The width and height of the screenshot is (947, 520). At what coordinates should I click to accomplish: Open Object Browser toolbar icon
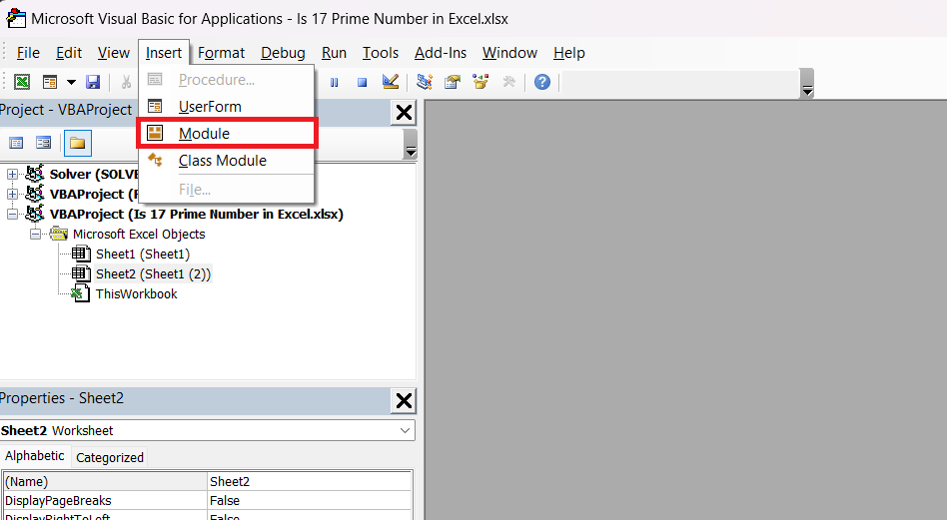click(x=480, y=82)
